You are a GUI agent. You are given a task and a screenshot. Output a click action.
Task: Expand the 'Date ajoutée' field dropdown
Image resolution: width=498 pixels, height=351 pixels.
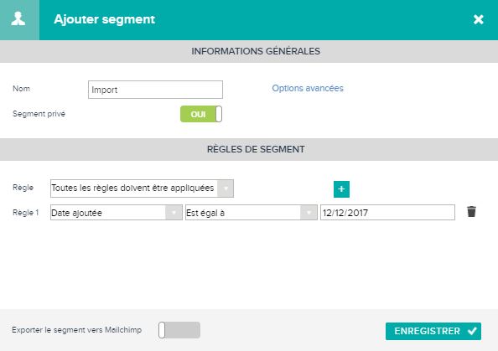coord(117,212)
